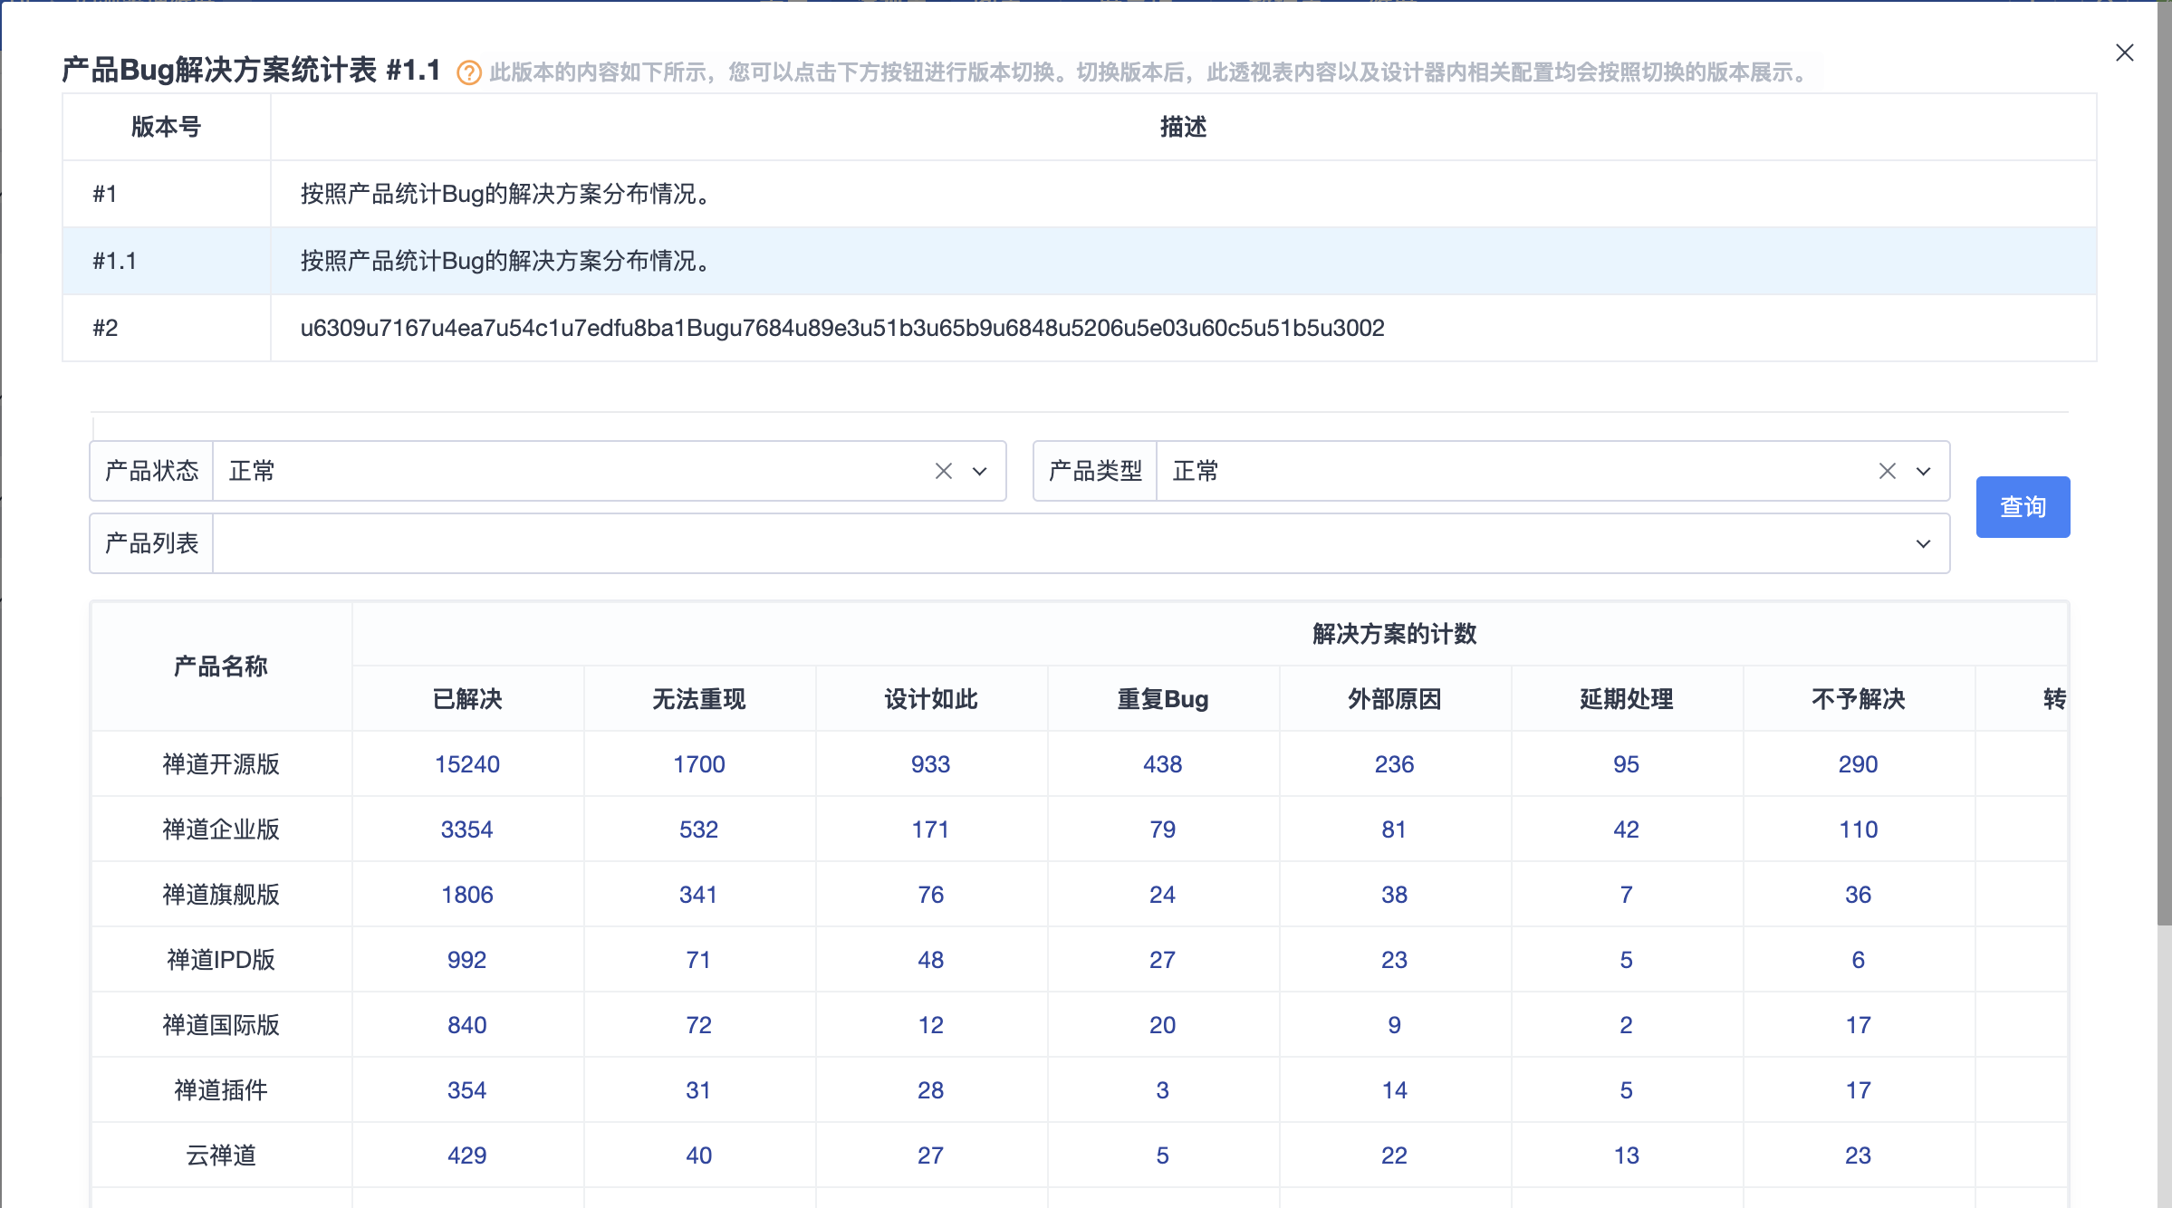Open 重复Bug count 24 for 禅道旗舰版
2172x1208 pixels.
click(x=1163, y=895)
